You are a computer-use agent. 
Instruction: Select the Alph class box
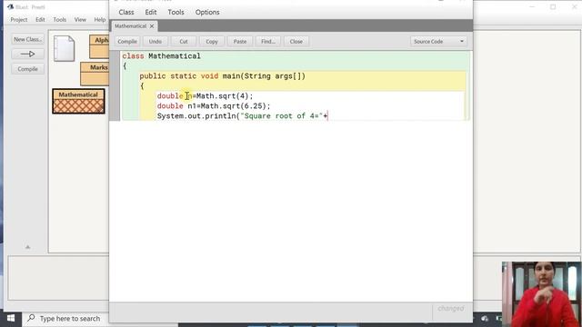point(99,46)
